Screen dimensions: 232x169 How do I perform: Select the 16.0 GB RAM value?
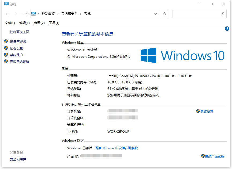pyautogui.click(x=125, y=82)
